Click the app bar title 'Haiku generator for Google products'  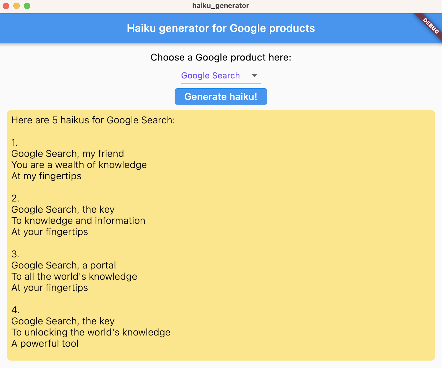click(221, 28)
